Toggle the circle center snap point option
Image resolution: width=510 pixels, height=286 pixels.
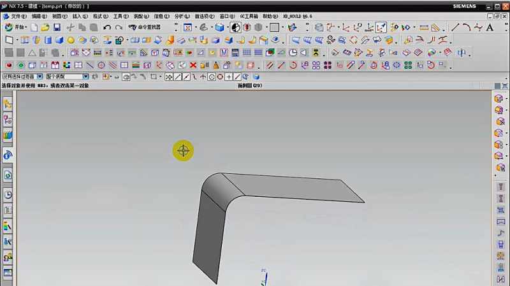click(x=212, y=77)
